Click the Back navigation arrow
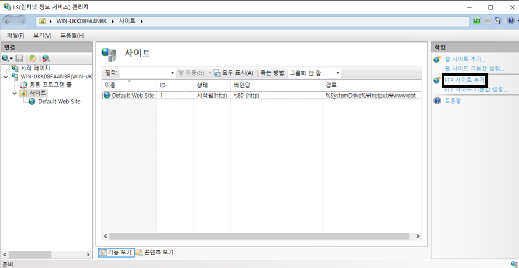Image resolution: width=519 pixels, height=268 pixels. 10,21
